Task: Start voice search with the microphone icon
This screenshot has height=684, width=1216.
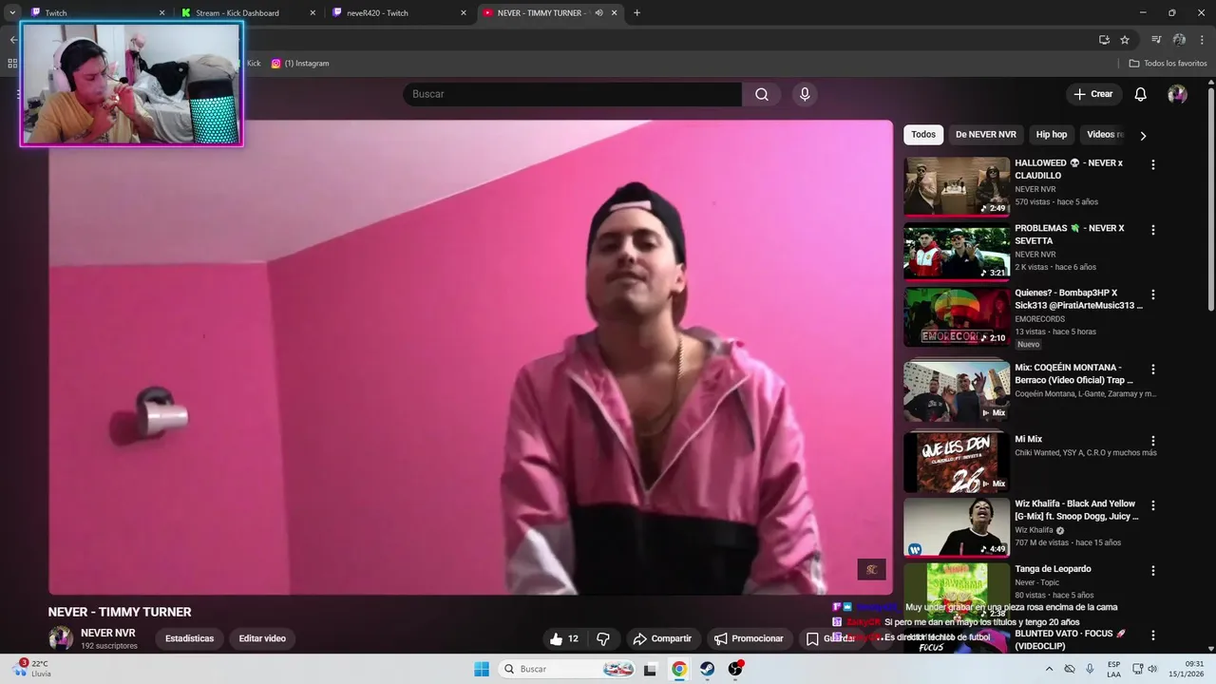Action: [805, 94]
